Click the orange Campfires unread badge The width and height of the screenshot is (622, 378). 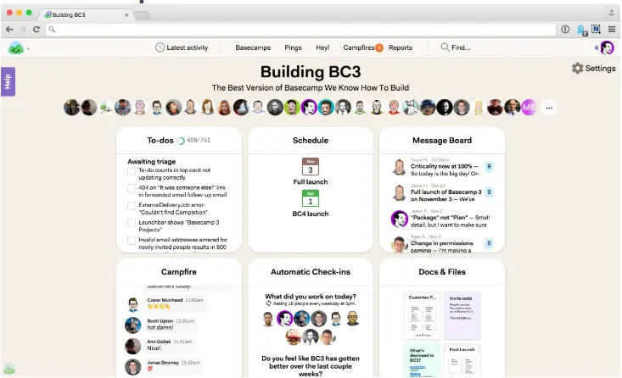pos(379,48)
